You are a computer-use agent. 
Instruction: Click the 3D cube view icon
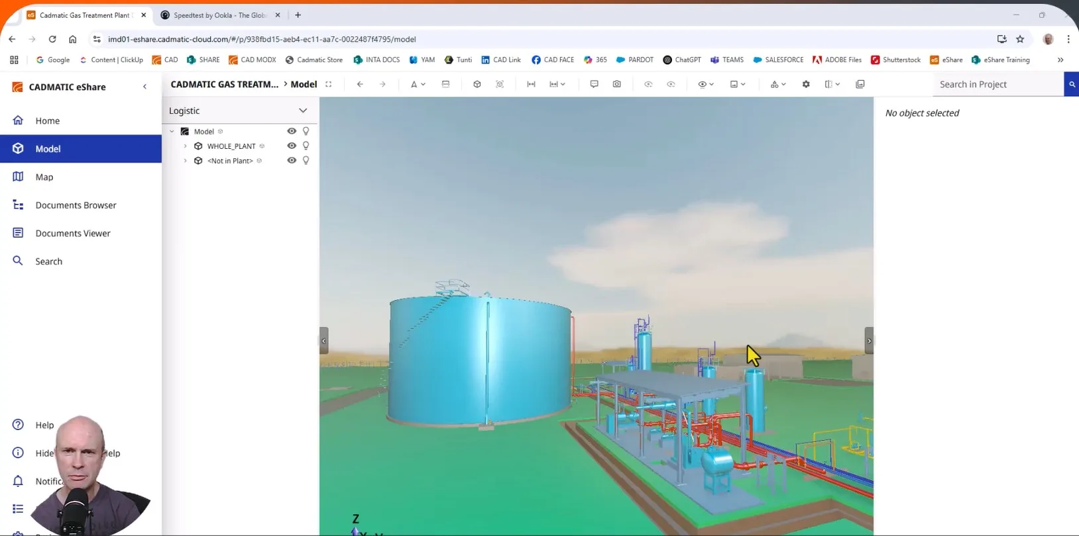pos(477,84)
